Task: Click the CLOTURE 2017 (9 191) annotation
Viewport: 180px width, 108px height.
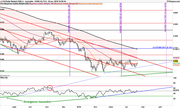Action: [x=163, y=48]
